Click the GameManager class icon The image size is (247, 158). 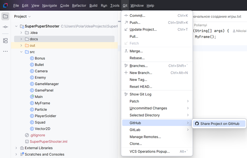[x=32, y=84]
